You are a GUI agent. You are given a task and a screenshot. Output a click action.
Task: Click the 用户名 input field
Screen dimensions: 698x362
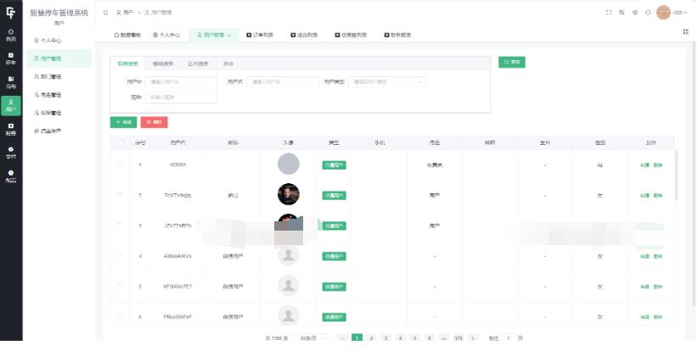[x=283, y=81]
